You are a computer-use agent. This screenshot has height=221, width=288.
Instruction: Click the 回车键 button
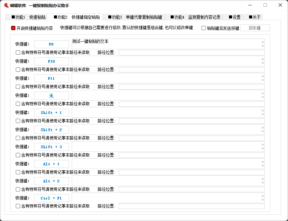255,28
